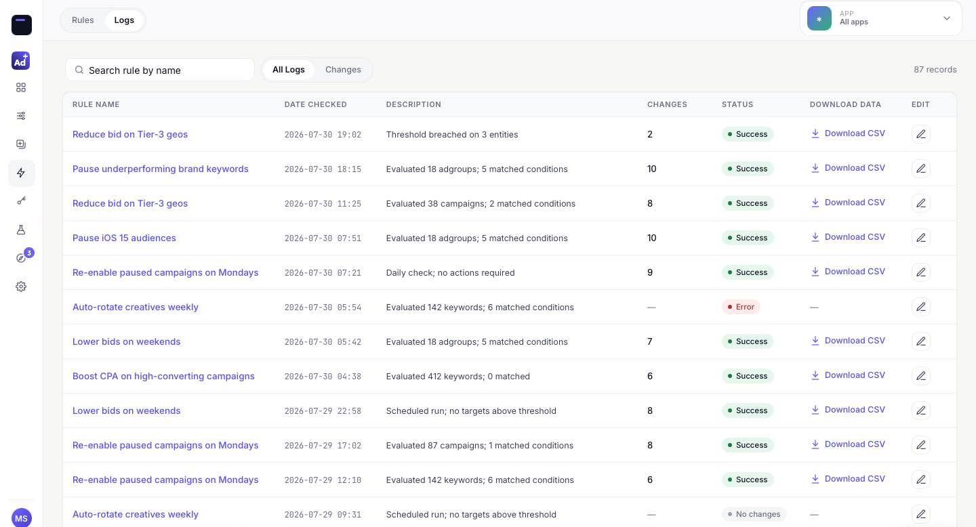Switch to the Rules tab
The width and height of the screenshot is (976, 527).
83,20
